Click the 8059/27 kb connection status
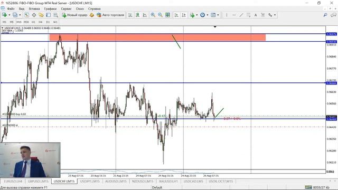 point(317,187)
